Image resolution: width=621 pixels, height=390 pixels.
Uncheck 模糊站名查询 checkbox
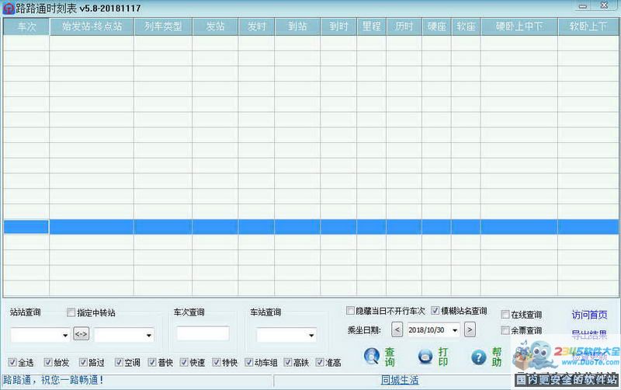coord(435,311)
